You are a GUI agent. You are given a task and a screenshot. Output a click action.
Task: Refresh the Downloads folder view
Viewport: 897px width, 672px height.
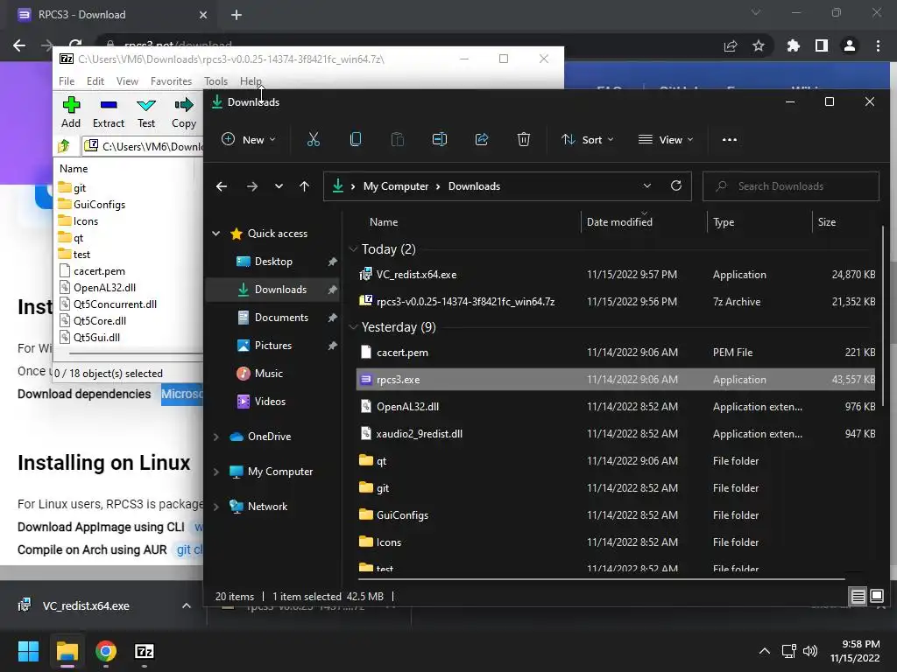pos(676,185)
